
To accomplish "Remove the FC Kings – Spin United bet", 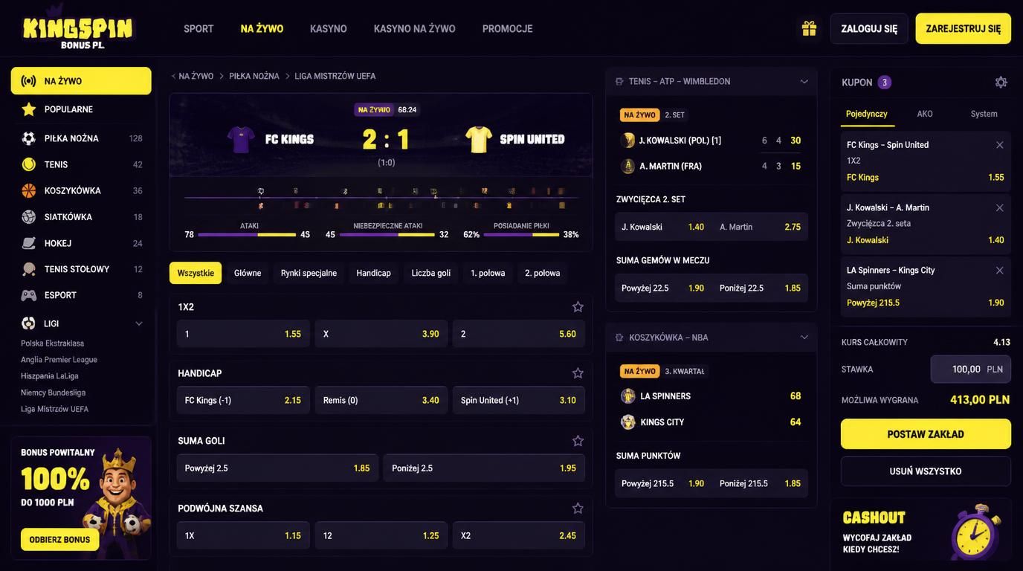I will click(x=1000, y=145).
